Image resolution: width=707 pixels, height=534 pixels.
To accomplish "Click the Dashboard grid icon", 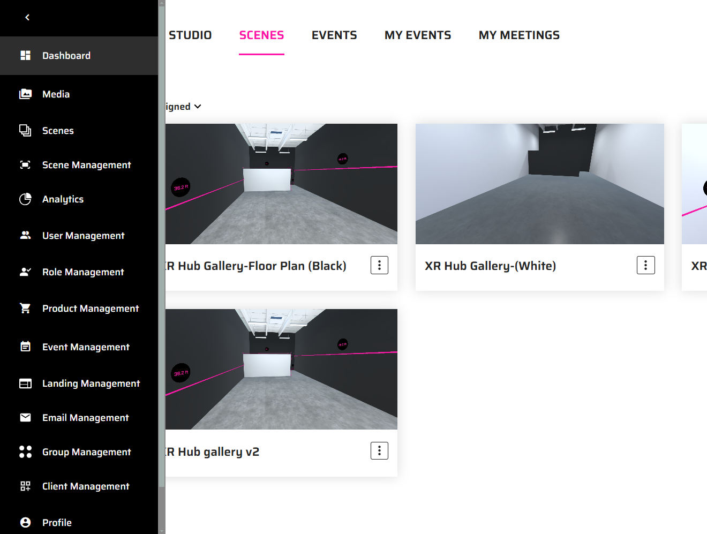I will [25, 55].
